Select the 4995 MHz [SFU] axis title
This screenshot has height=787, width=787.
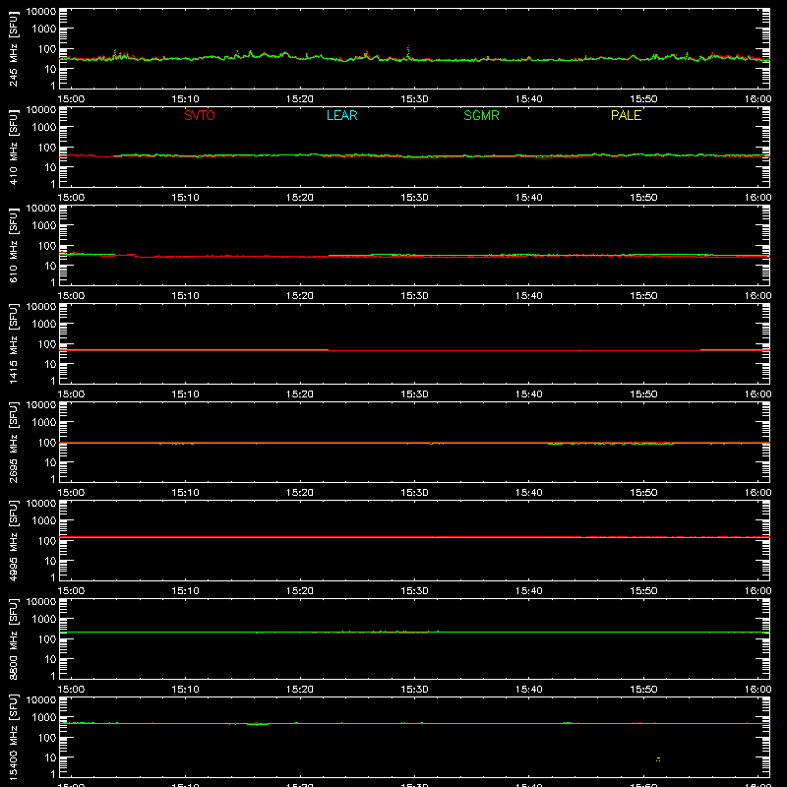point(13,540)
